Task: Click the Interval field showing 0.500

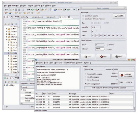Action: point(100,49)
